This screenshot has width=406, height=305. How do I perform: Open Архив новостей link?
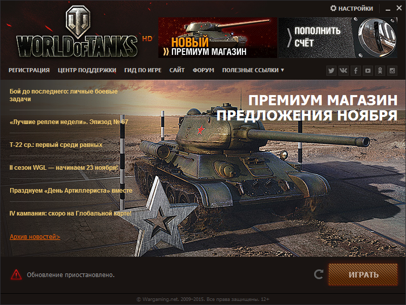coord(35,237)
